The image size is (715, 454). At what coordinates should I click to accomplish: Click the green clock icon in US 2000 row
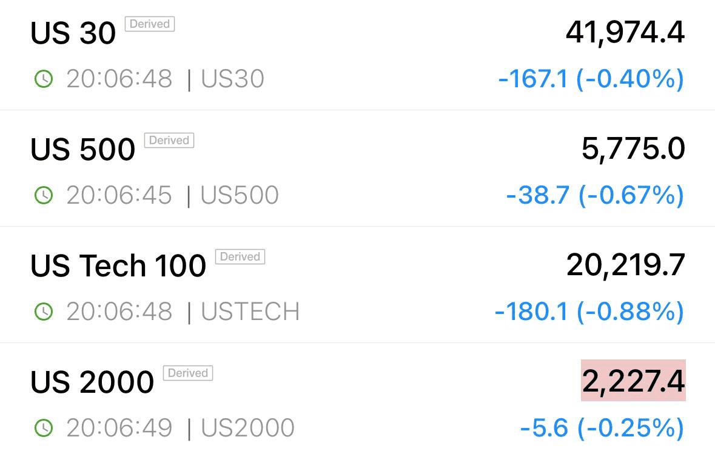pos(44,428)
